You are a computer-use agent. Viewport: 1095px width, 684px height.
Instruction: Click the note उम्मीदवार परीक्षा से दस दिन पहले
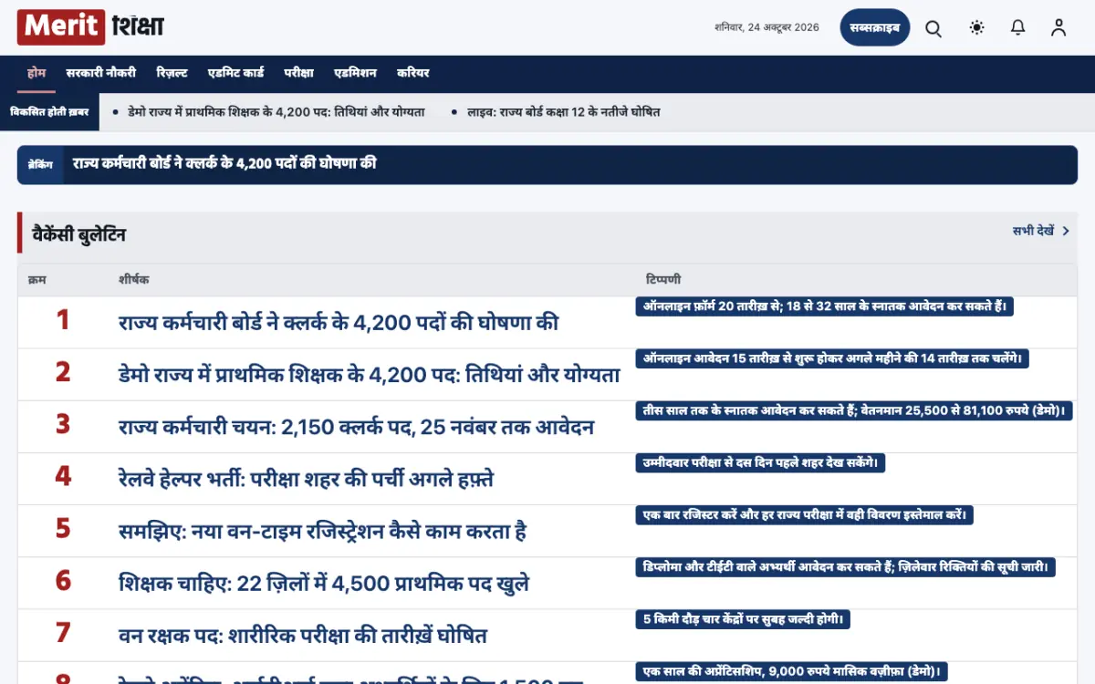click(x=761, y=462)
